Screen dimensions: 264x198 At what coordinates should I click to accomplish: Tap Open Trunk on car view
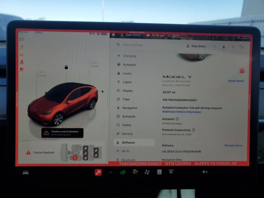pos(94,64)
